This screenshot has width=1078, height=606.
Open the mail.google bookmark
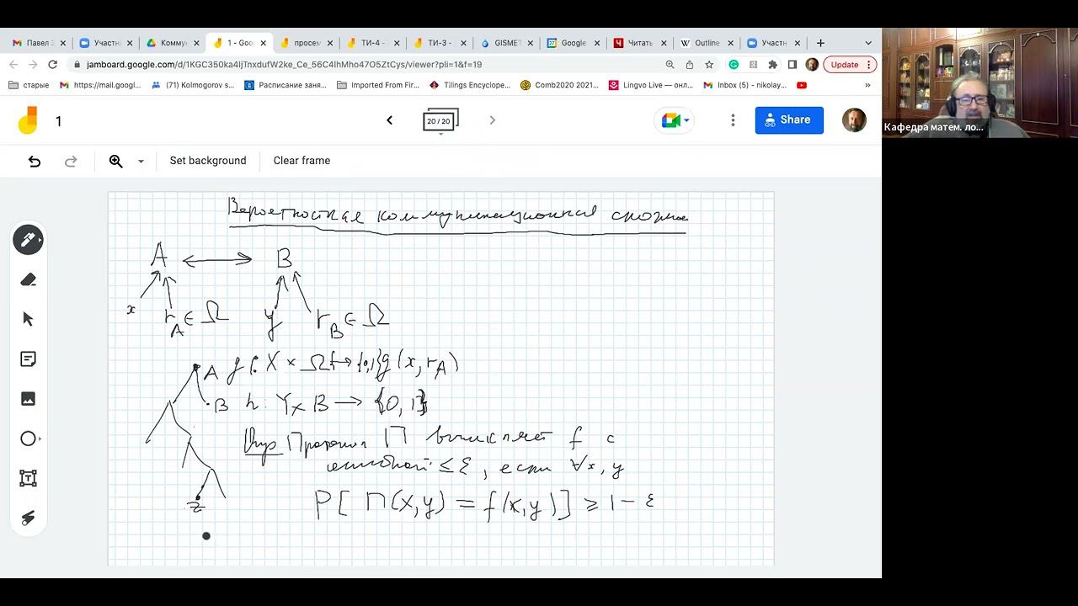100,85
